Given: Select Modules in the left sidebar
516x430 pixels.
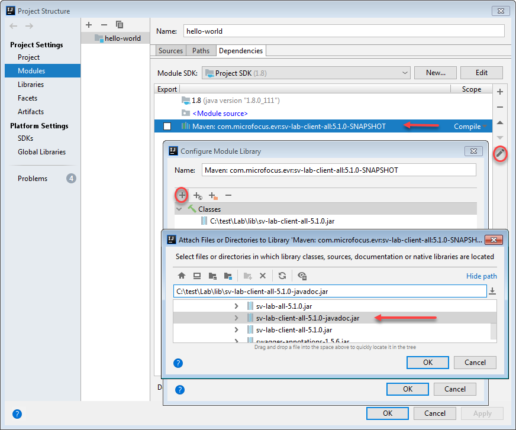Looking at the screenshot, I should pyautogui.click(x=43, y=71).
